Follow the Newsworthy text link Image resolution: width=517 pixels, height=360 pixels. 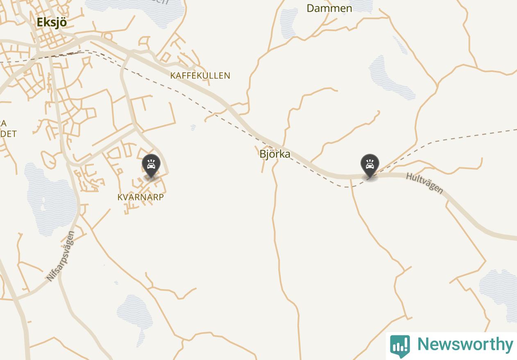pyautogui.click(x=465, y=344)
